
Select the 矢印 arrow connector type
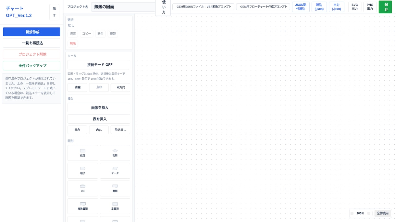(99, 87)
